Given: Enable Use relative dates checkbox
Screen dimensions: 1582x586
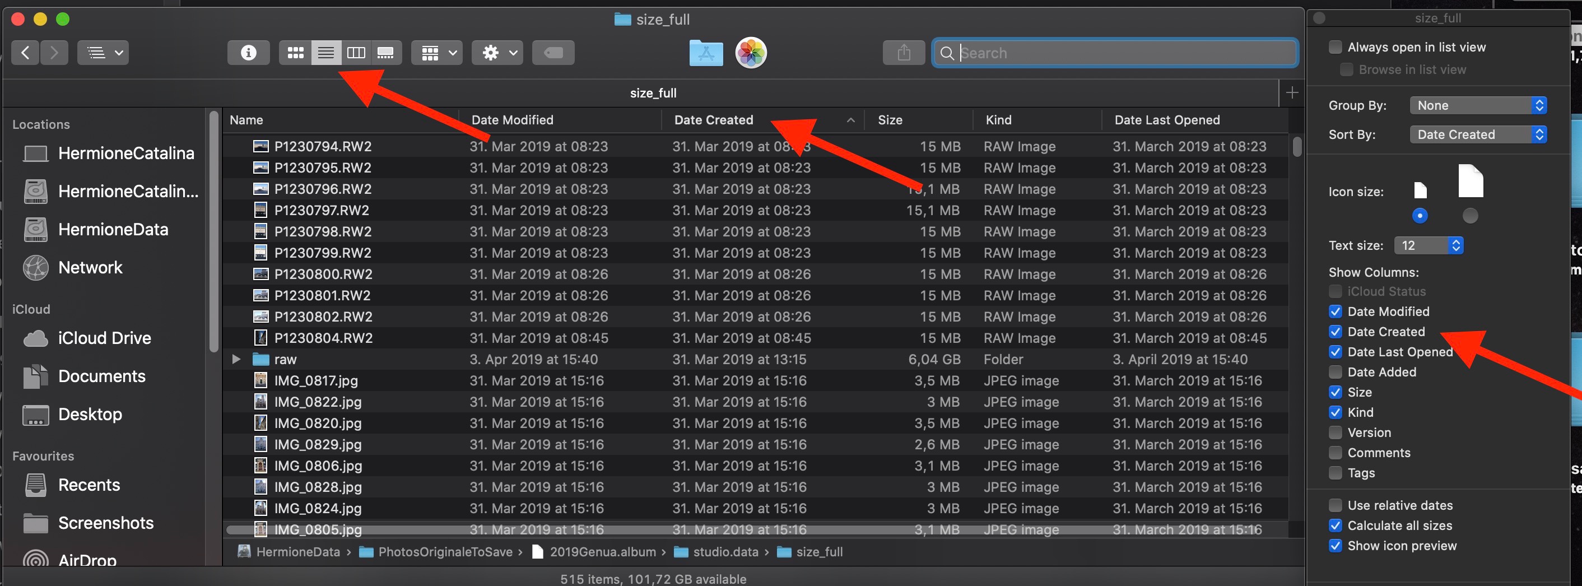Looking at the screenshot, I should tap(1334, 505).
